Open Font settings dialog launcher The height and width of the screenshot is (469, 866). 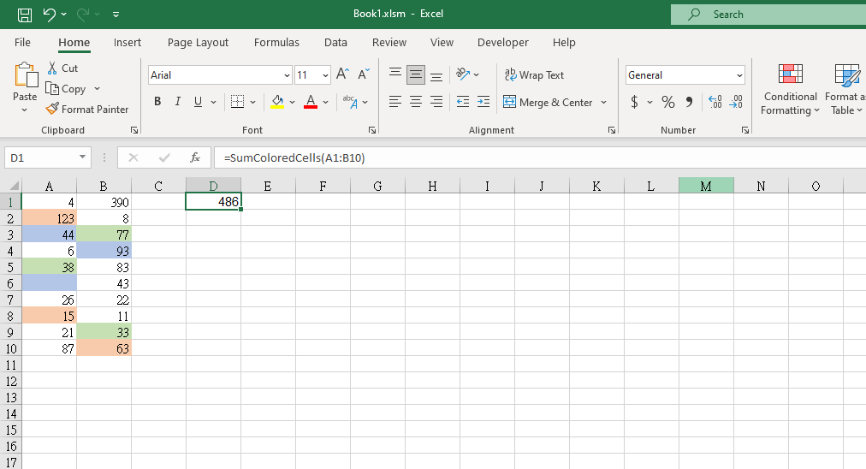372,130
